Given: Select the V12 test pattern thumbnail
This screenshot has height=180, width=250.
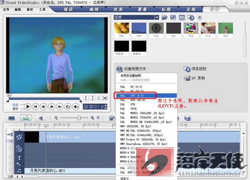Looking at the screenshot, I should (x=191, y=28).
